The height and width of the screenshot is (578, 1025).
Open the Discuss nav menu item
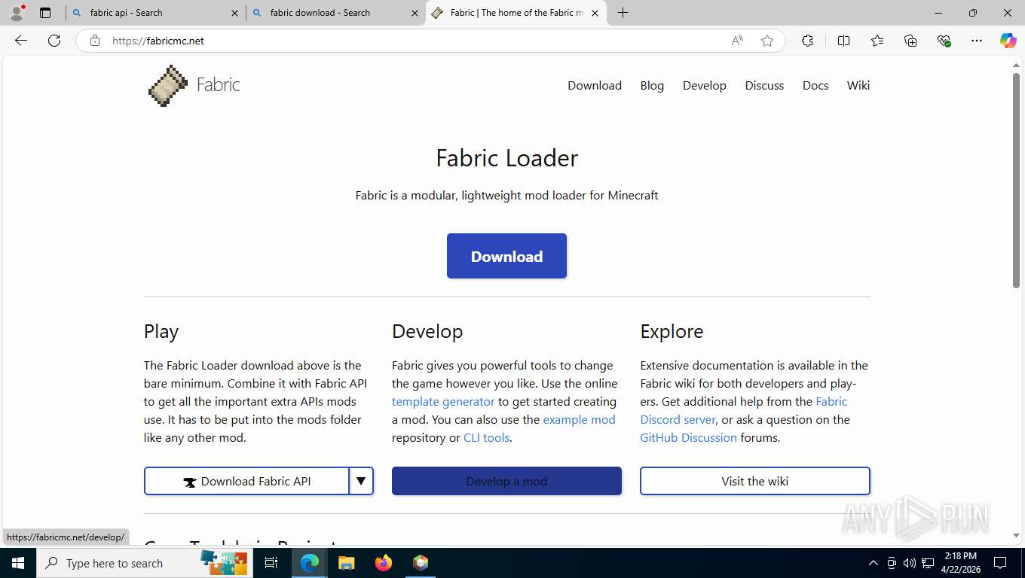764,85
